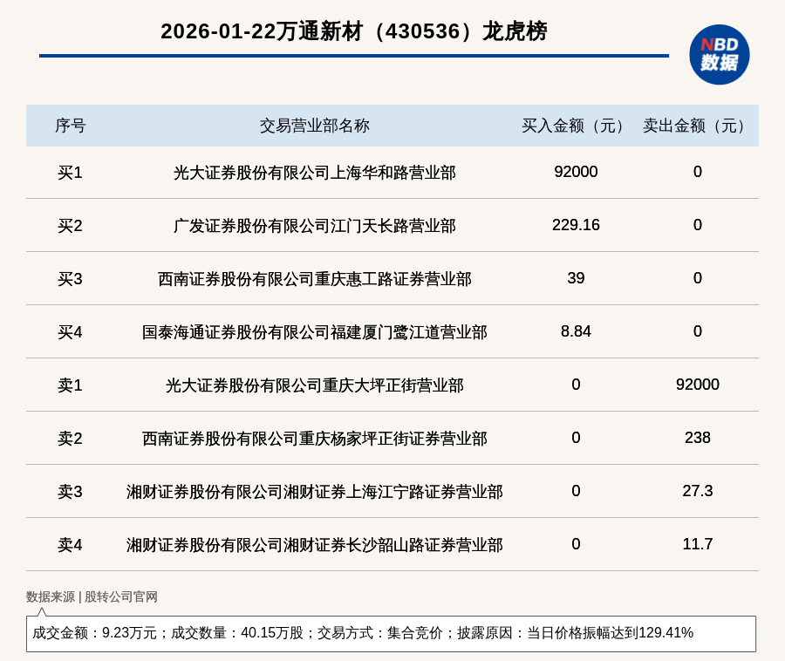
Task: Click 湘财证券长沙韶山路证券营业部 name
Action: click(314, 545)
